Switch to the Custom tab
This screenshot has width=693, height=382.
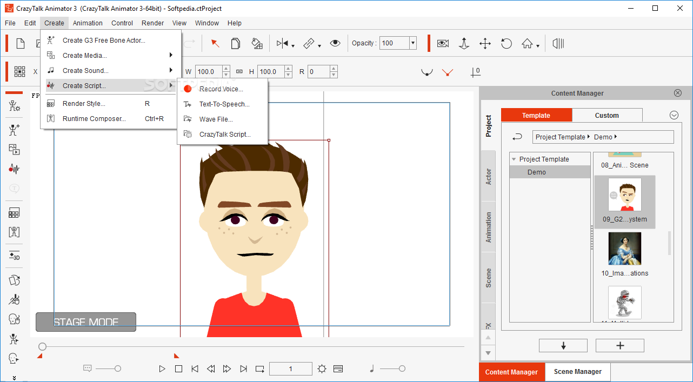coord(607,115)
